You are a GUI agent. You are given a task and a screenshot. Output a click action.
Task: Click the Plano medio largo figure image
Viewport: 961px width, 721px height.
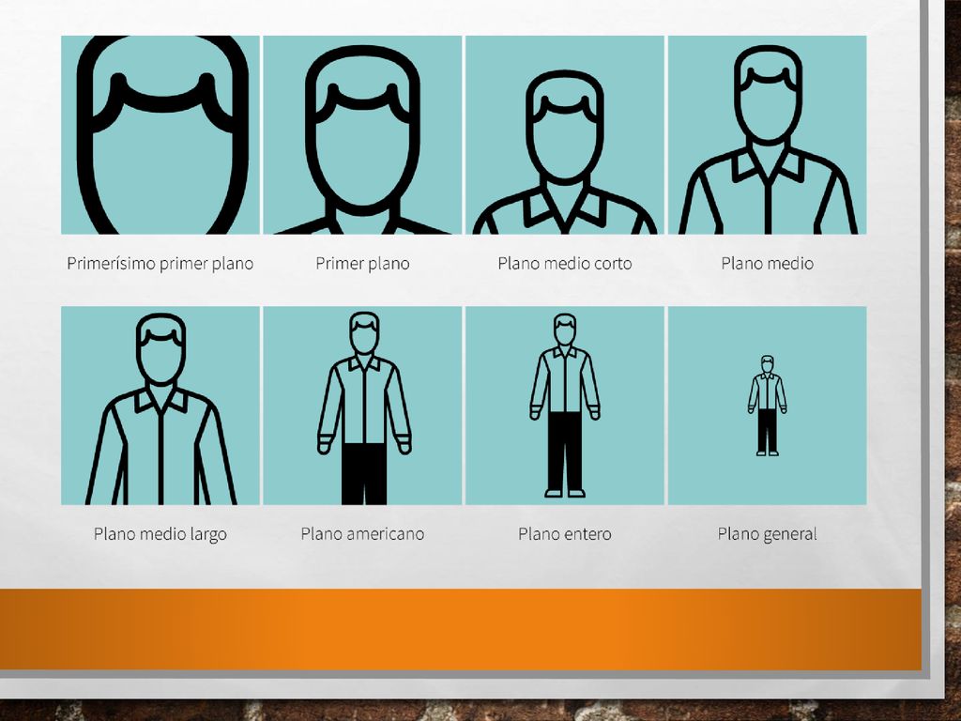point(160,406)
